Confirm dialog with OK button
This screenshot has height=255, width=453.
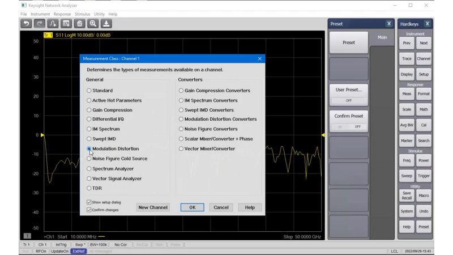click(193, 207)
